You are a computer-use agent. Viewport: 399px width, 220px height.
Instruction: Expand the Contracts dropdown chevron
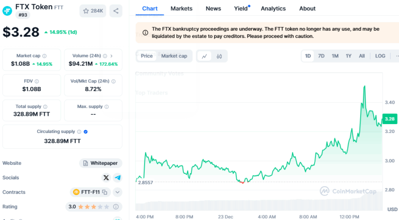[117, 192]
